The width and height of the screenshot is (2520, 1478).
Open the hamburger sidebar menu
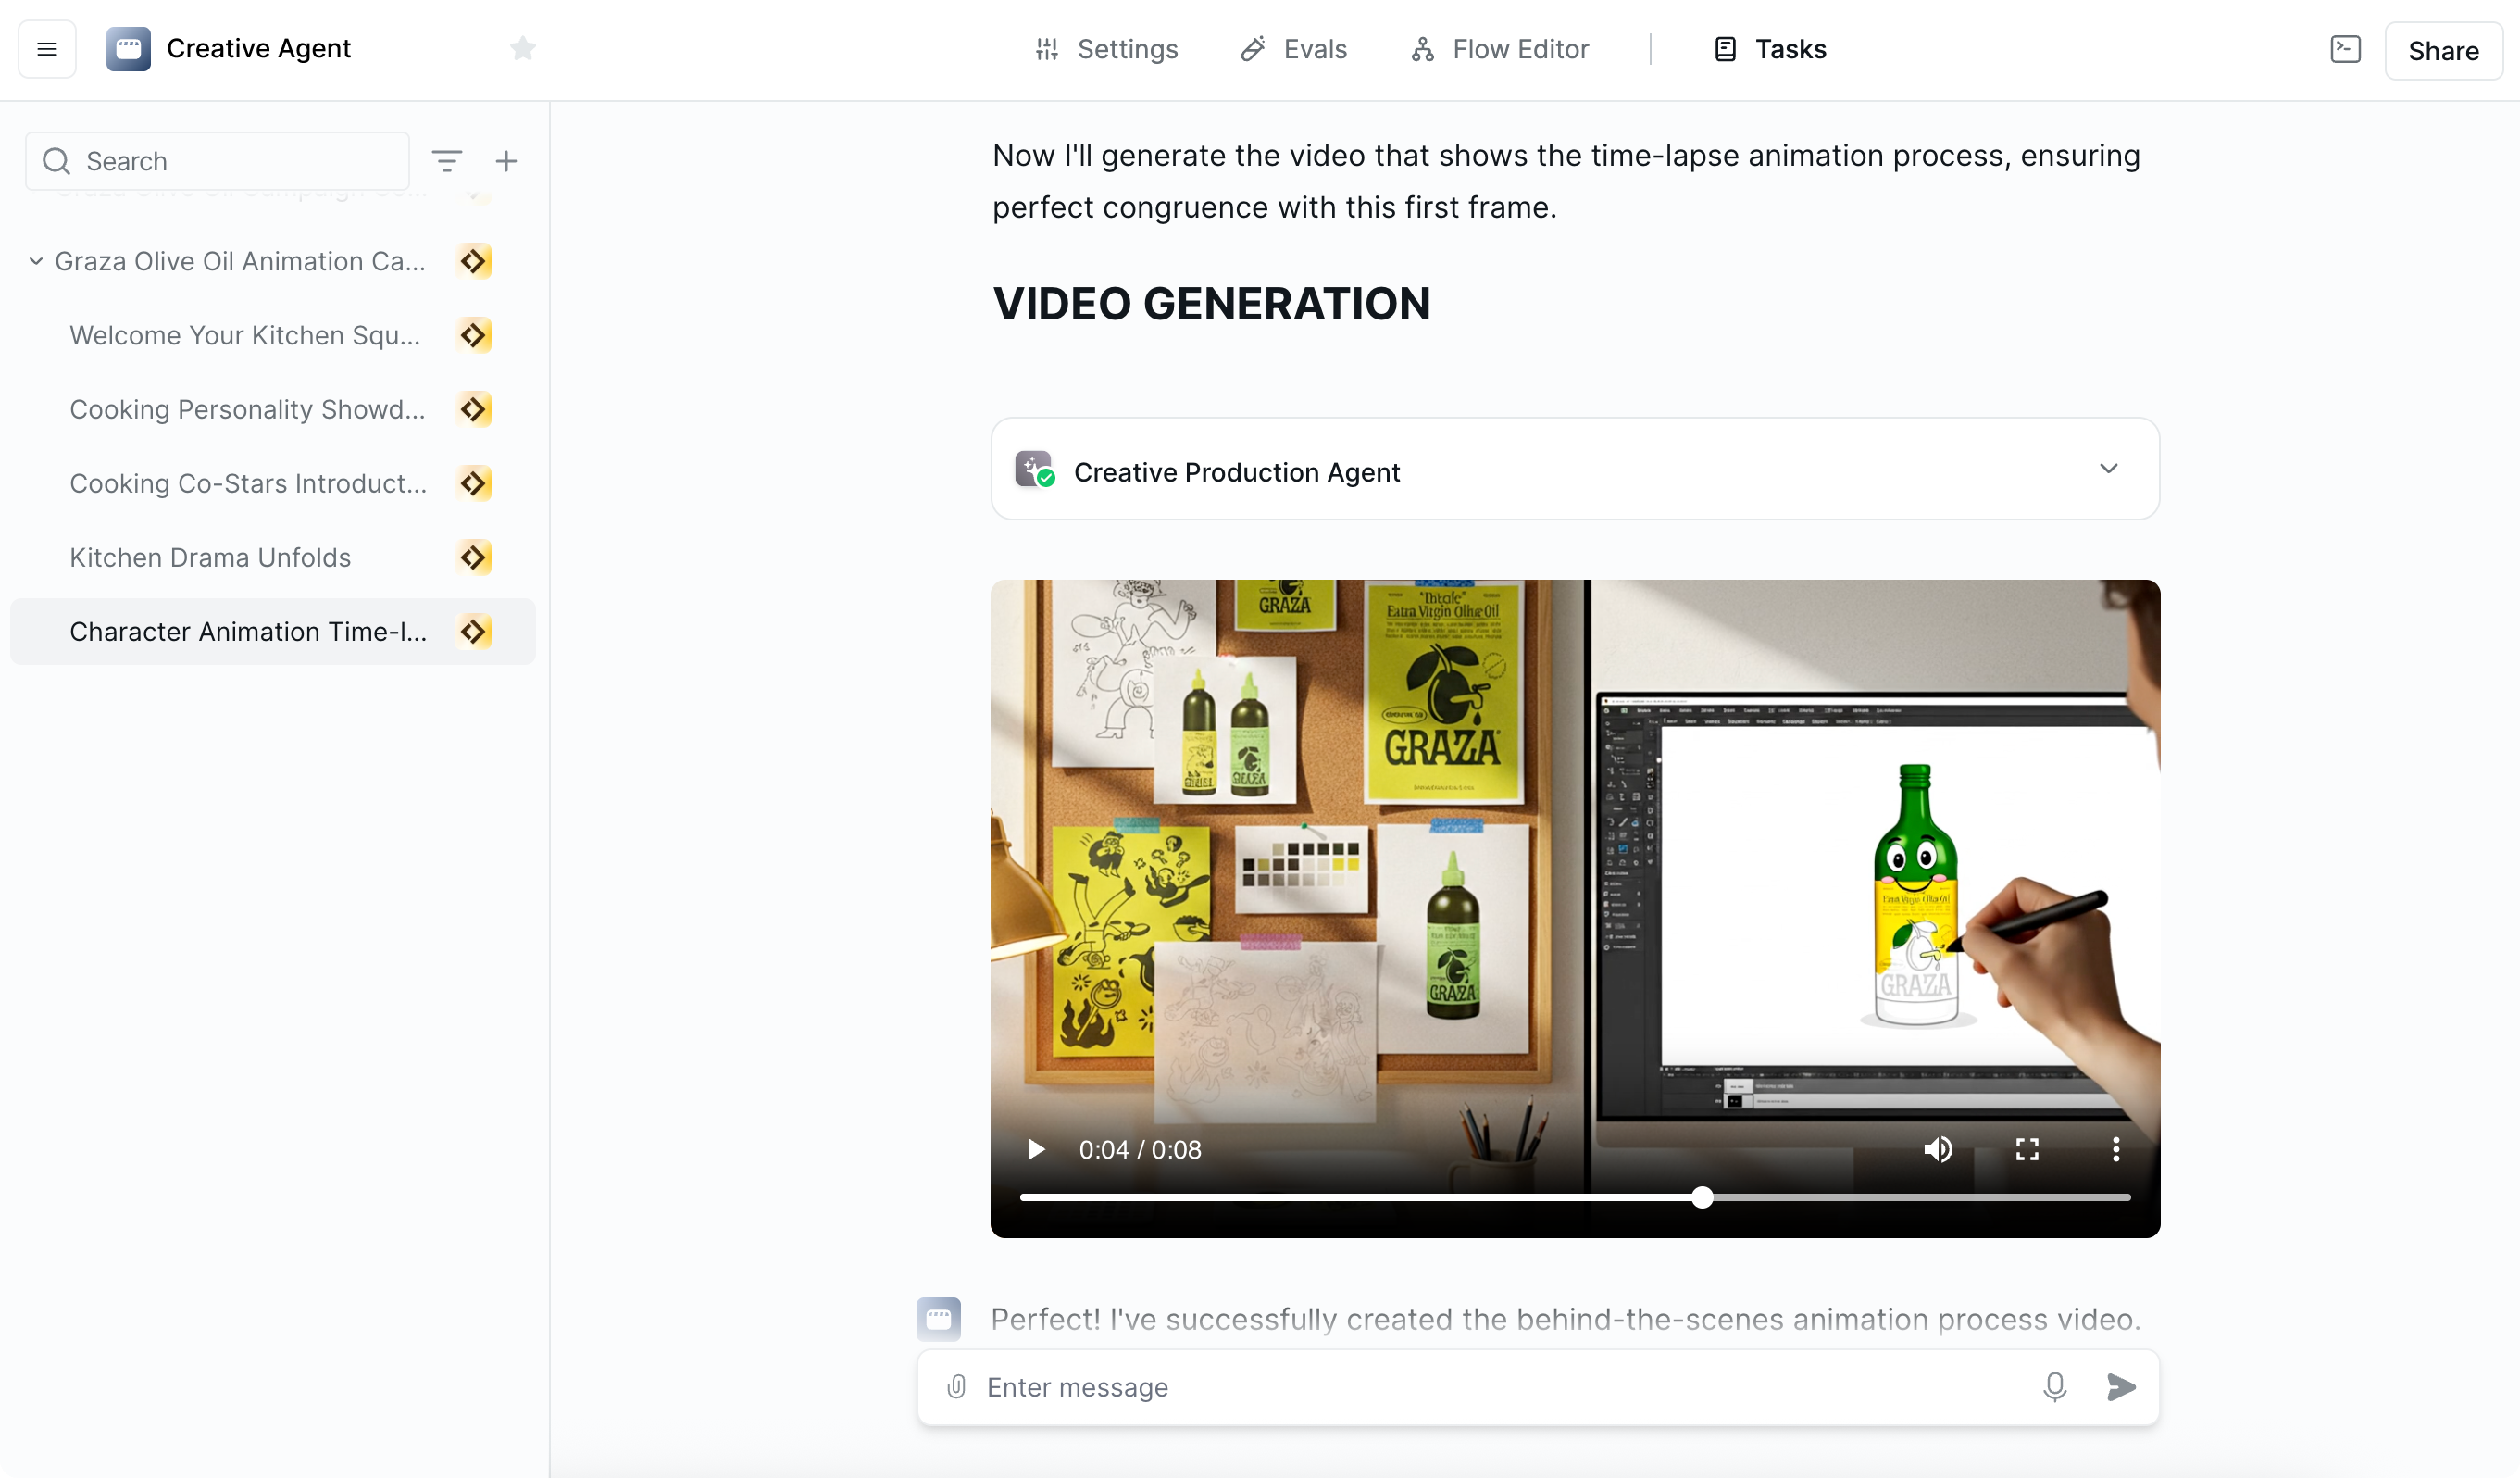pyautogui.click(x=47, y=49)
